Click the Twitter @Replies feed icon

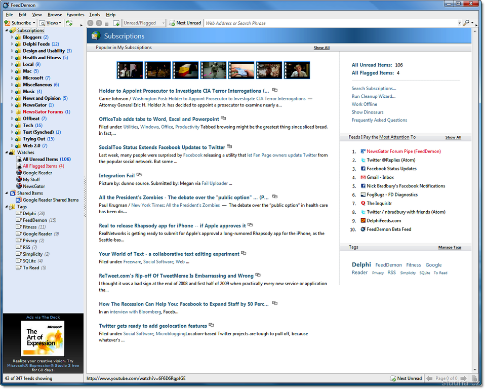click(363, 160)
